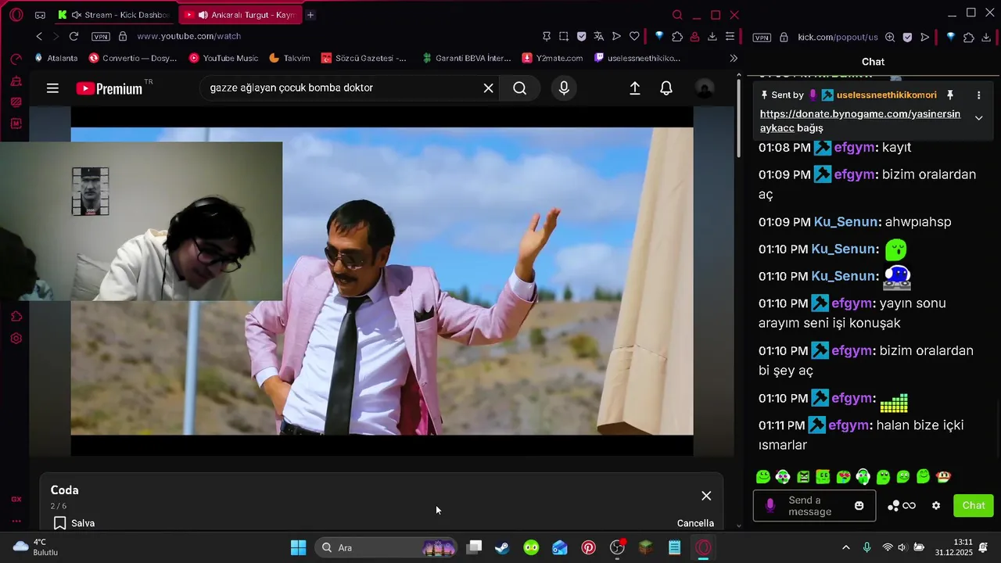Screen dimensions: 1001x563
Task: Open the YouTube guide hamburger menu
Action: pyautogui.click(x=52, y=88)
